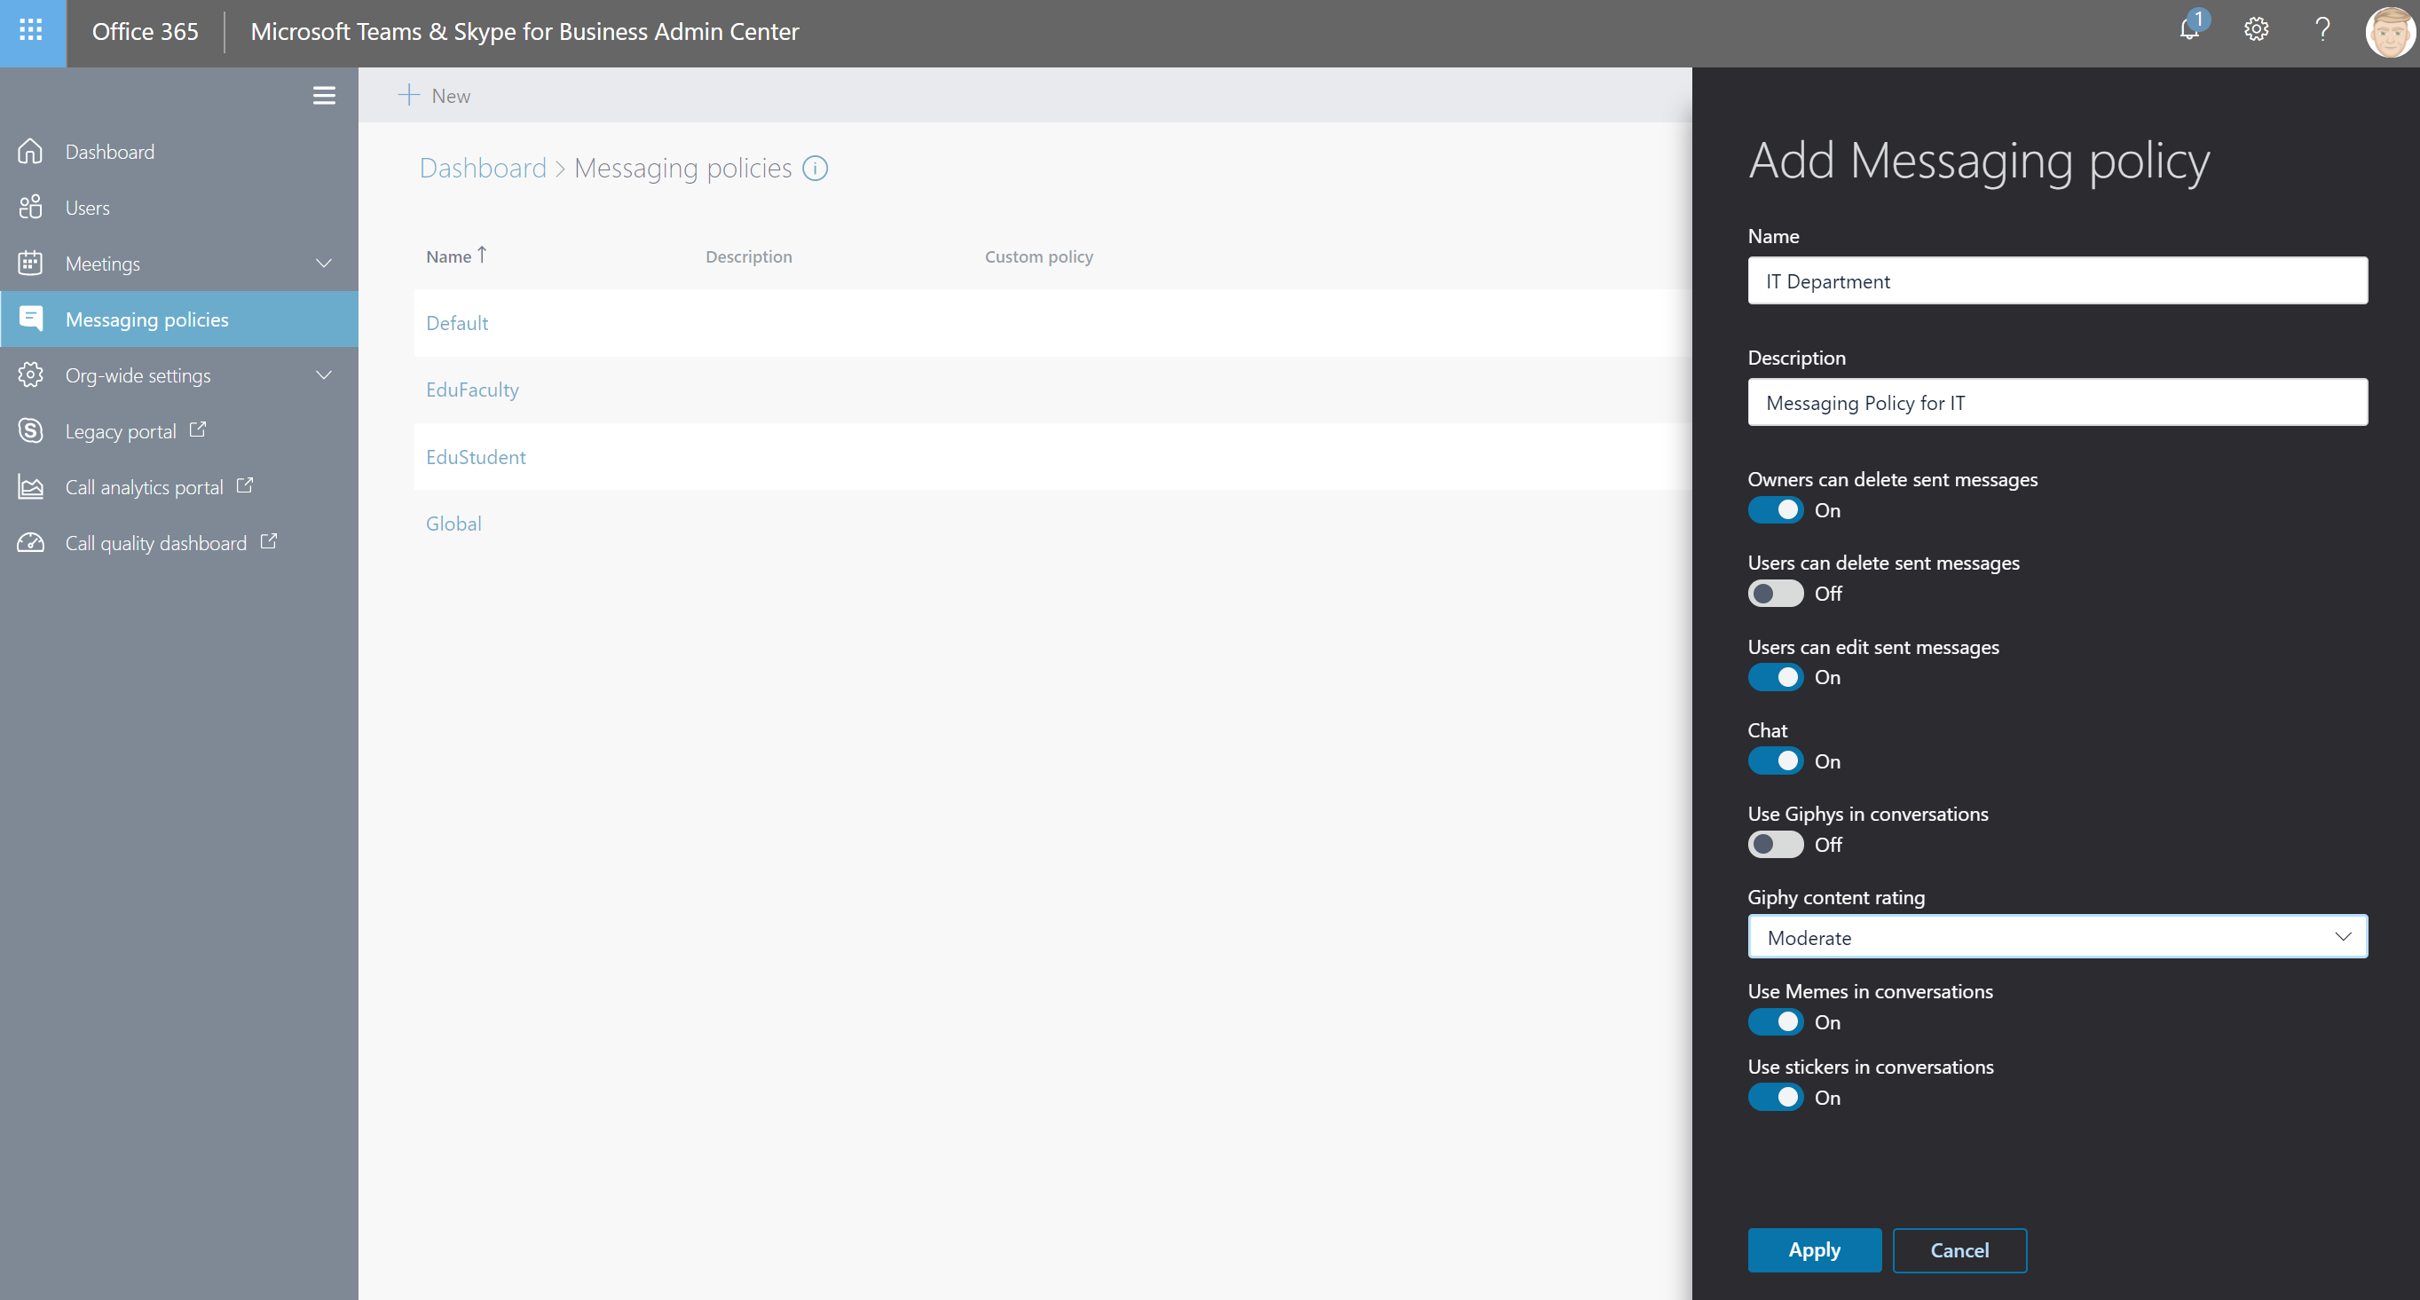
Task: Open the EduFaculty messaging policy
Action: tap(471, 390)
